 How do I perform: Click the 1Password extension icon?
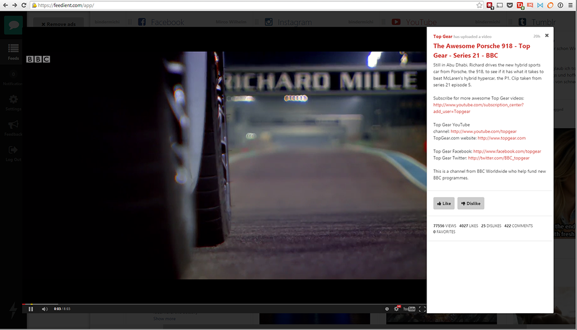pos(560,5)
